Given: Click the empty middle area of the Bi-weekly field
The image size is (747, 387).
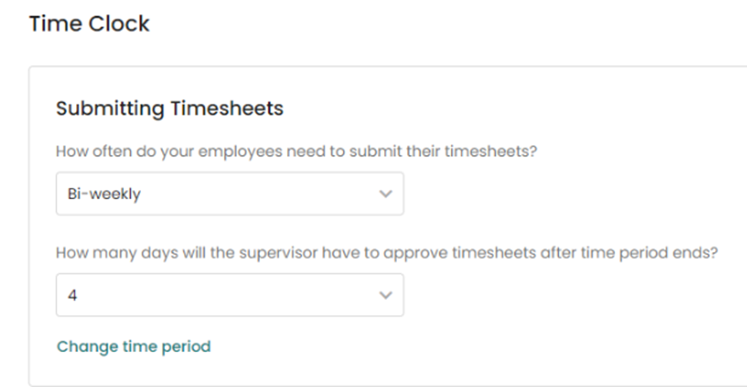Looking at the screenshot, I should (x=248, y=195).
